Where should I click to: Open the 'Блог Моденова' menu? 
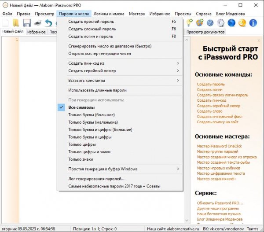pos(231,14)
